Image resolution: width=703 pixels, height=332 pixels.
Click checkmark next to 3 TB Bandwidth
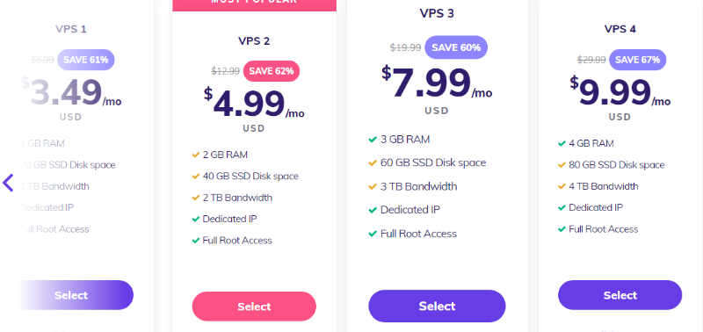click(373, 187)
